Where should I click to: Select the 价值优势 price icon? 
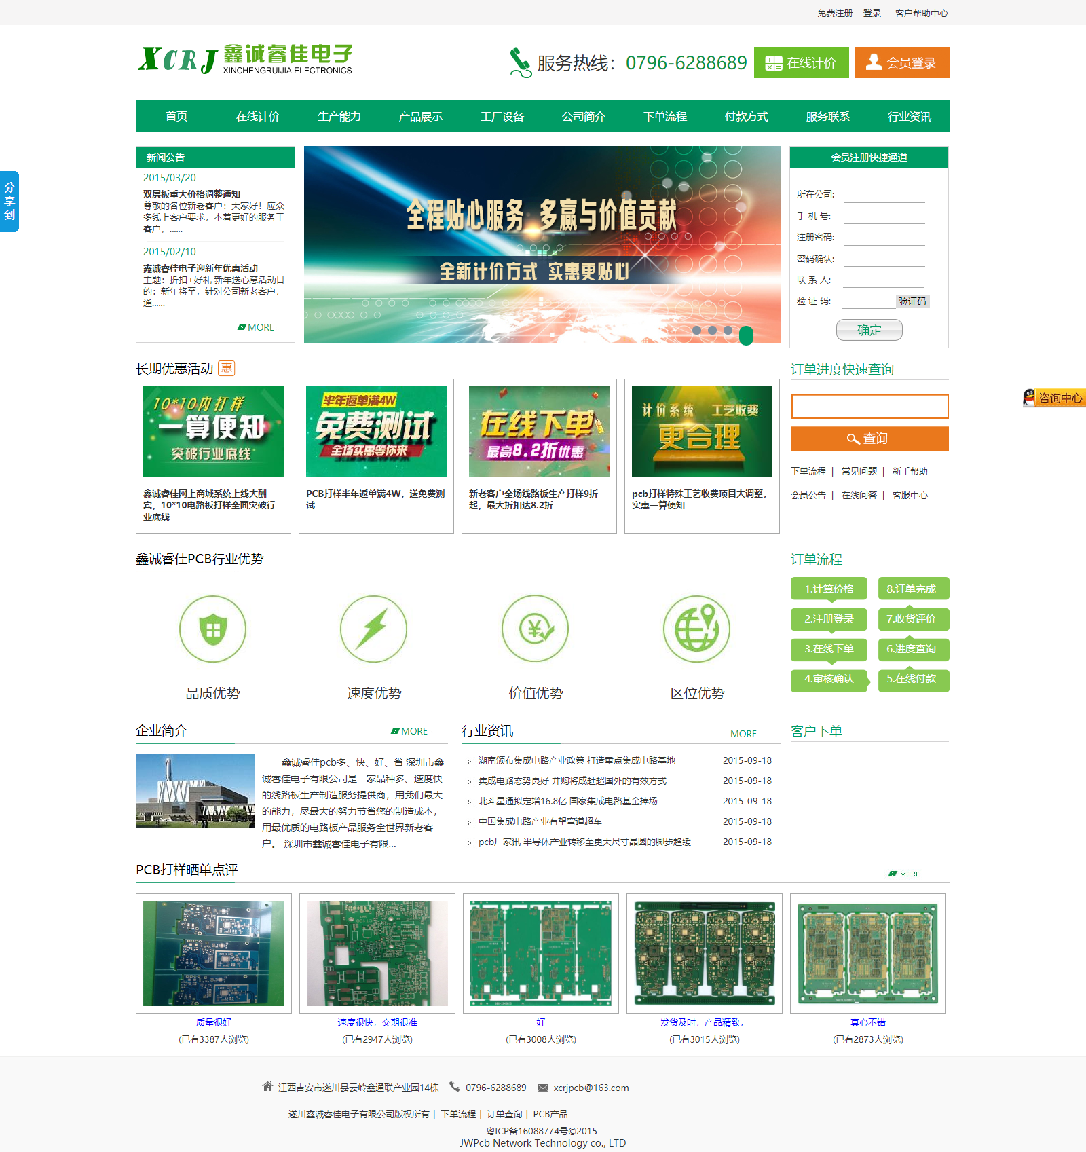pos(535,629)
